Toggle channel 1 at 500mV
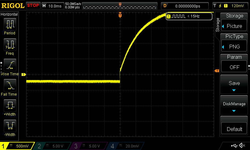This screenshot has width=250, height=150. tap(17, 146)
